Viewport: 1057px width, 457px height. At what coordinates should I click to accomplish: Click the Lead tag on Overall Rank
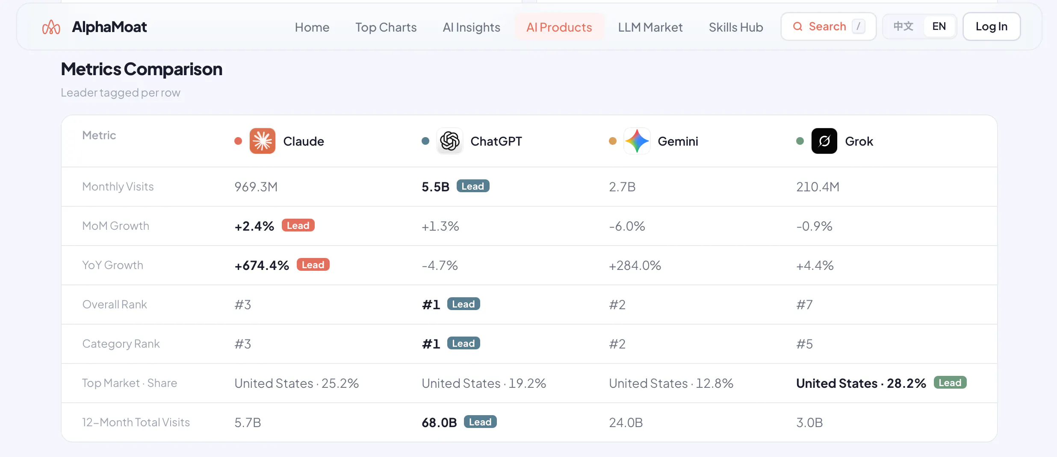coord(464,304)
